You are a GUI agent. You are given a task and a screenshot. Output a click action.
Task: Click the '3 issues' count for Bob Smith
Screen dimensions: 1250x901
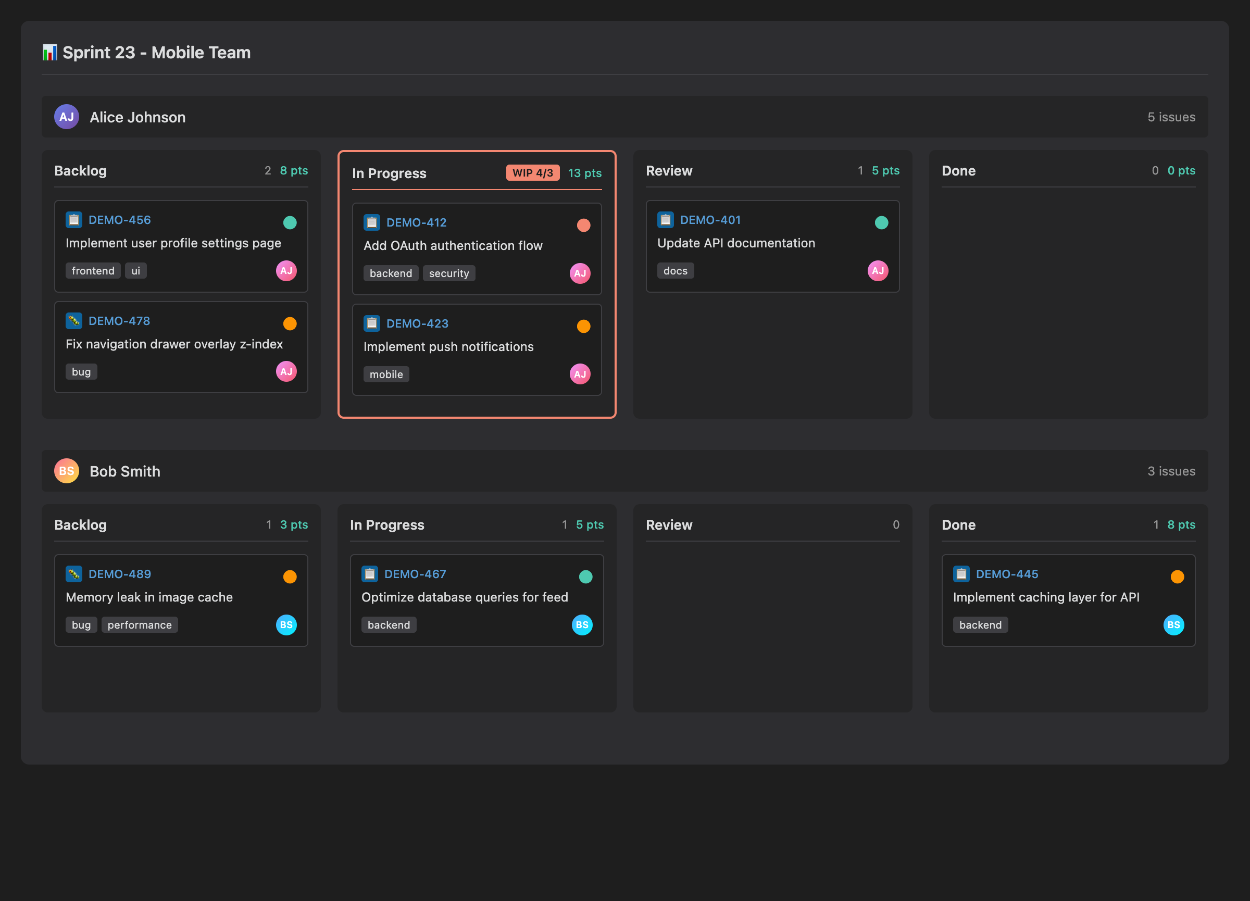point(1172,471)
